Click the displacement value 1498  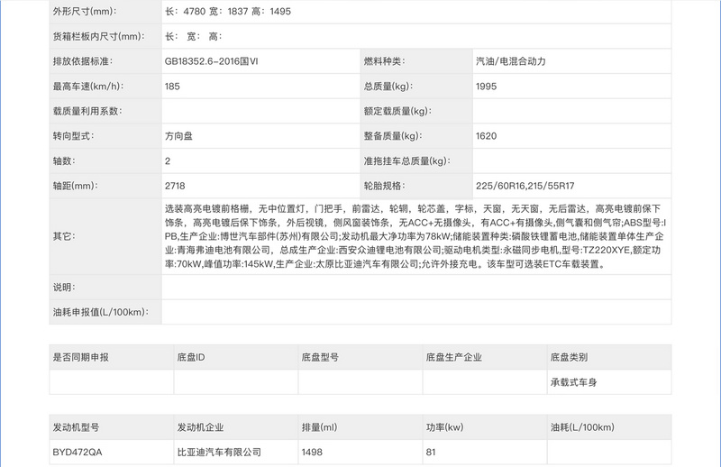pos(312,452)
